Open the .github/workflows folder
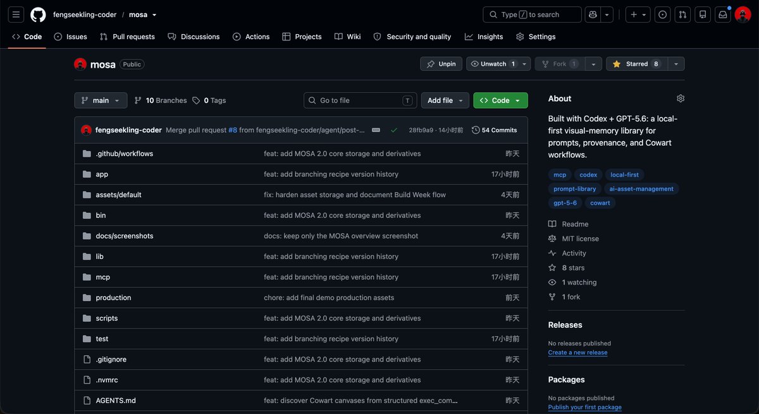 click(125, 154)
